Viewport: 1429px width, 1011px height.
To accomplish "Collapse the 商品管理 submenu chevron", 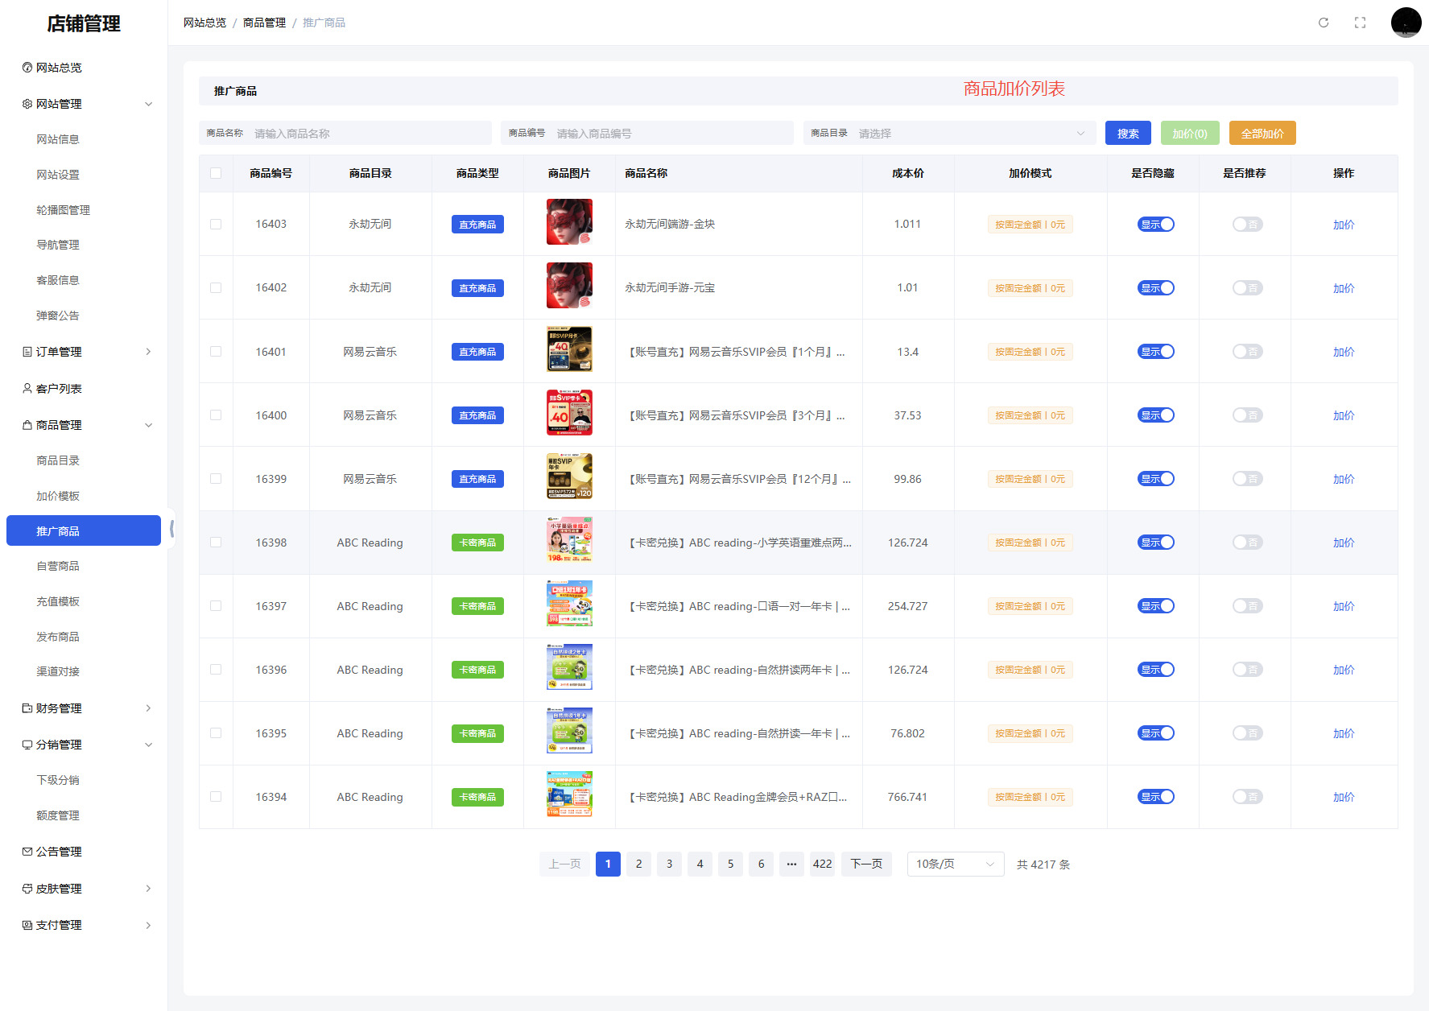I will pyautogui.click(x=148, y=425).
